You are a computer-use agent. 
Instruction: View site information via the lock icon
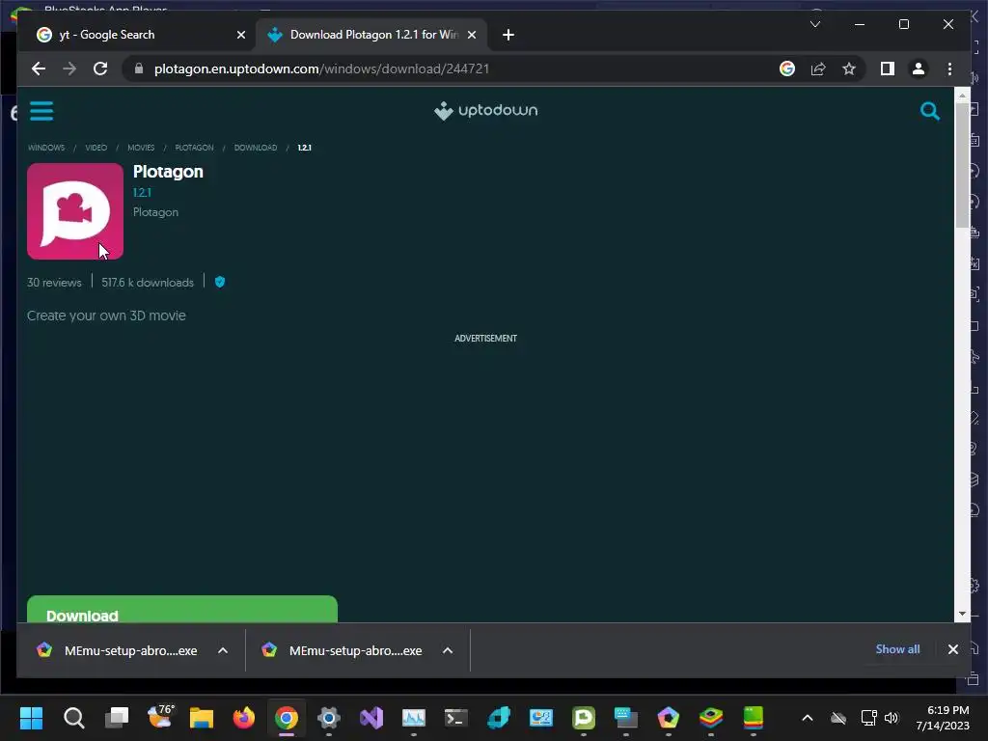[139, 69]
